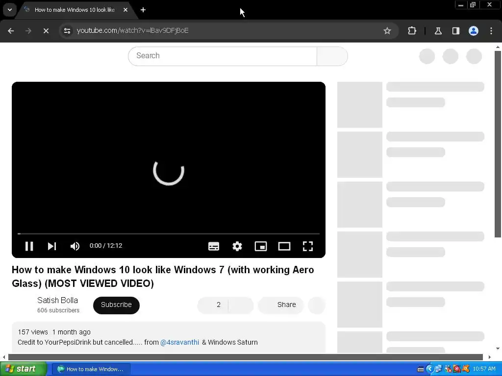Pause the video playback
The image size is (502, 376).
coord(29,246)
